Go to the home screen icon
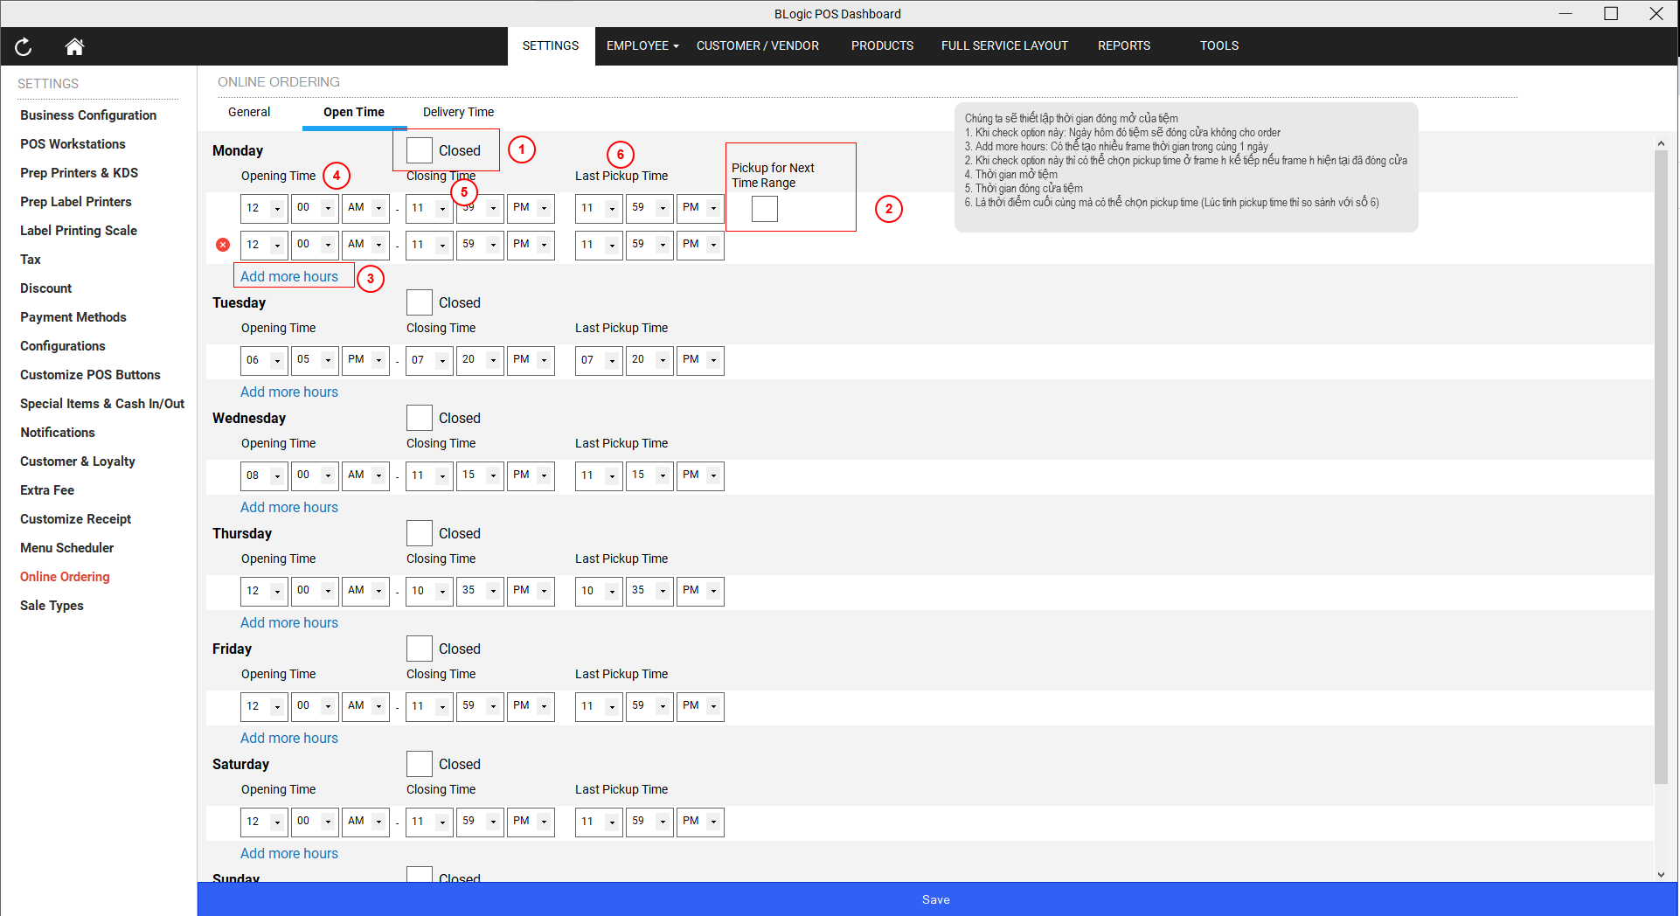1680x916 pixels. click(x=74, y=47)
